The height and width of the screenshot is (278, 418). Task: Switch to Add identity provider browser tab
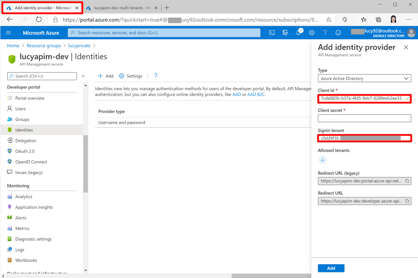pos(43,8)
